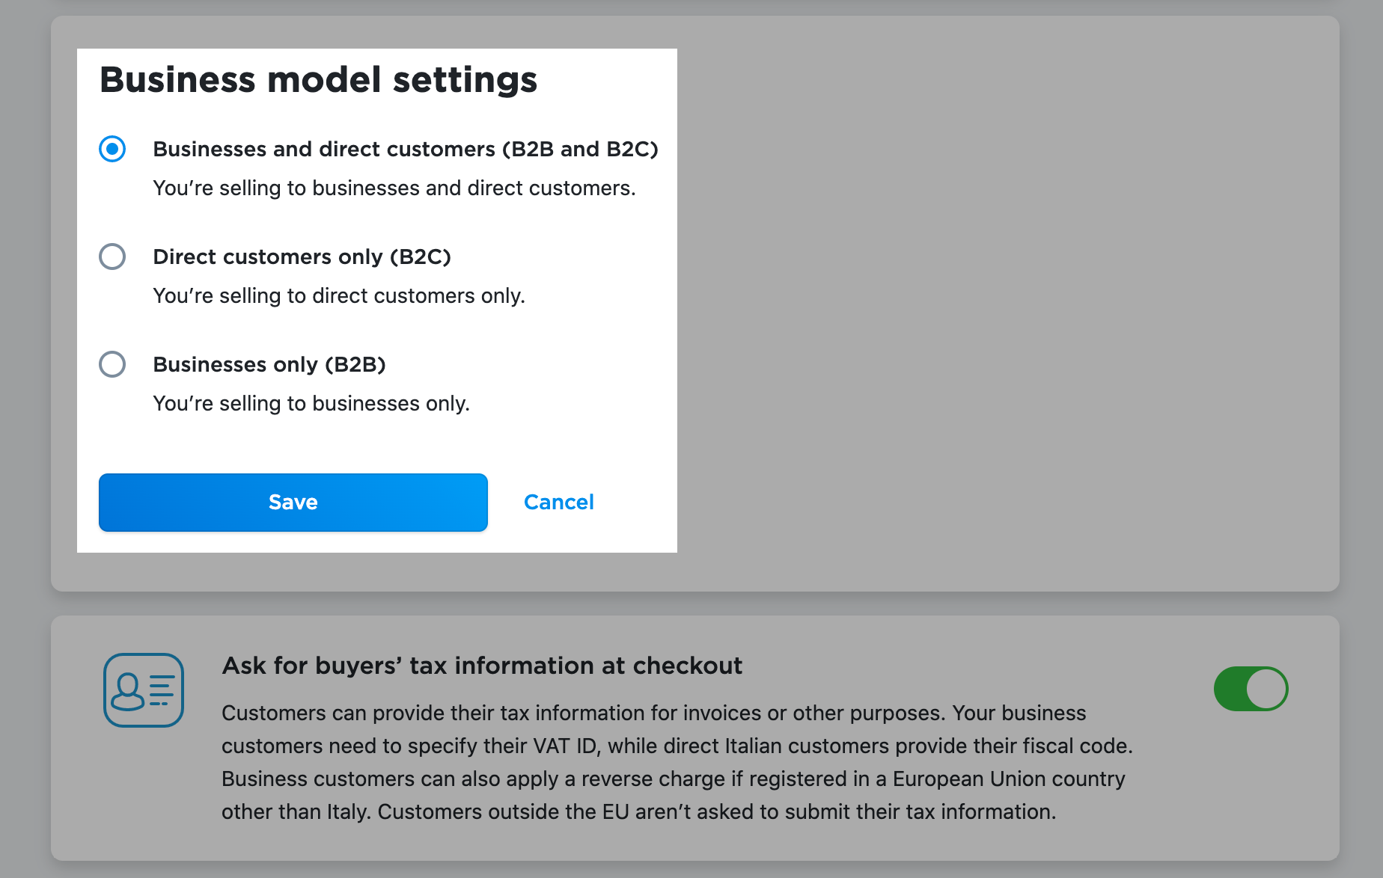Click the description under the B2B and B2C option
This screenshot has height=878, width=1383.
coord(394,188)
